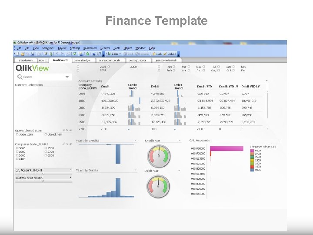Click the search icon in Company Code_BUKRS caption
This screenshot has height=235, width=313.
click(x=64, y=144)
